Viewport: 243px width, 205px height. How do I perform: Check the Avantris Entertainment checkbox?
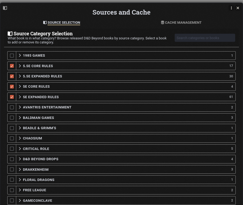click(12, 107)
